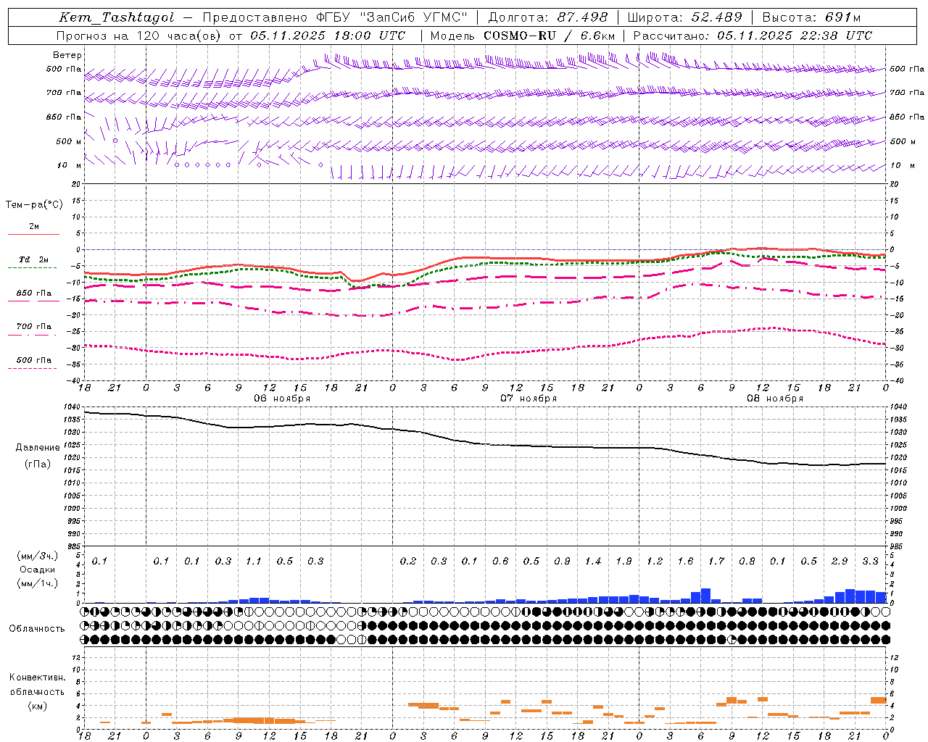Click the Осадки panel label
928x742 pixels.
tap(38, 570)
